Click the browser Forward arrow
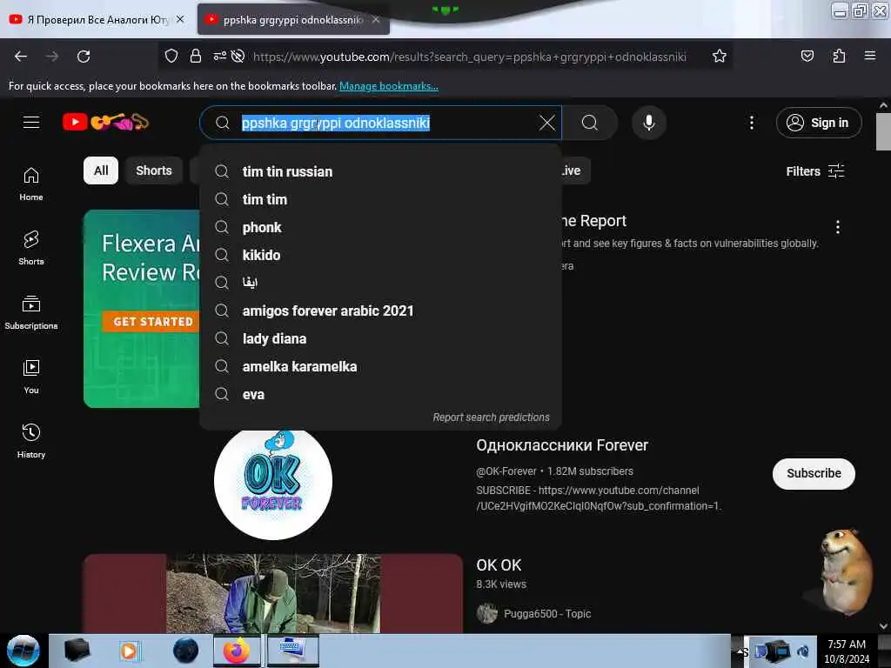The width and height of the screenshot is (891, 668). (52, 57)
